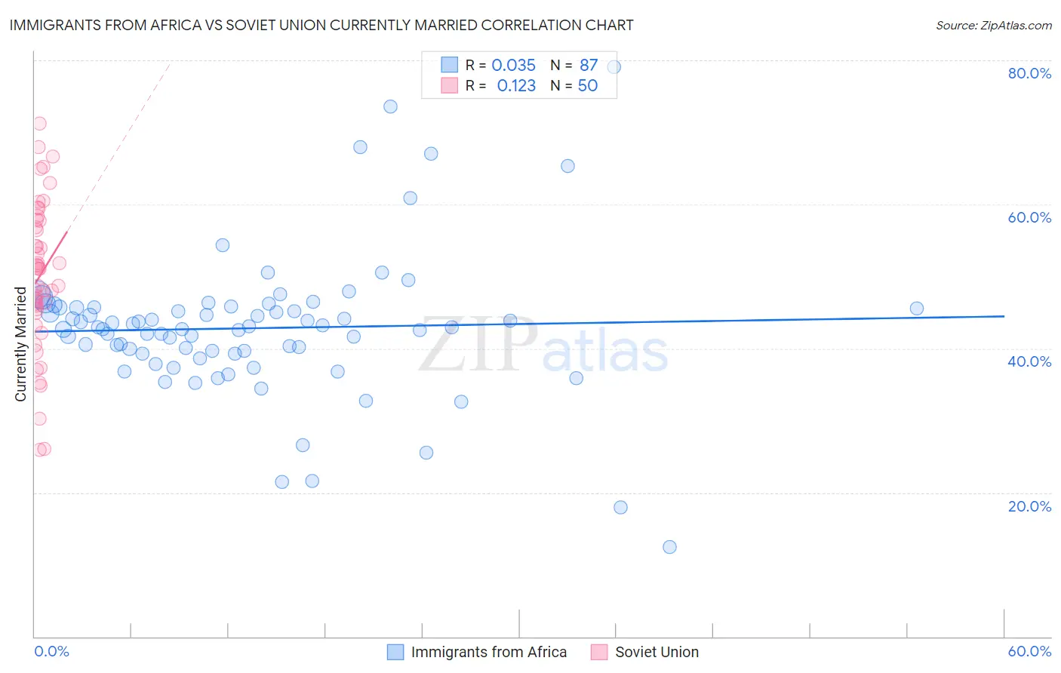Select the 40.0% y-axis label

pyautogui.click(x=1029, y=361)
